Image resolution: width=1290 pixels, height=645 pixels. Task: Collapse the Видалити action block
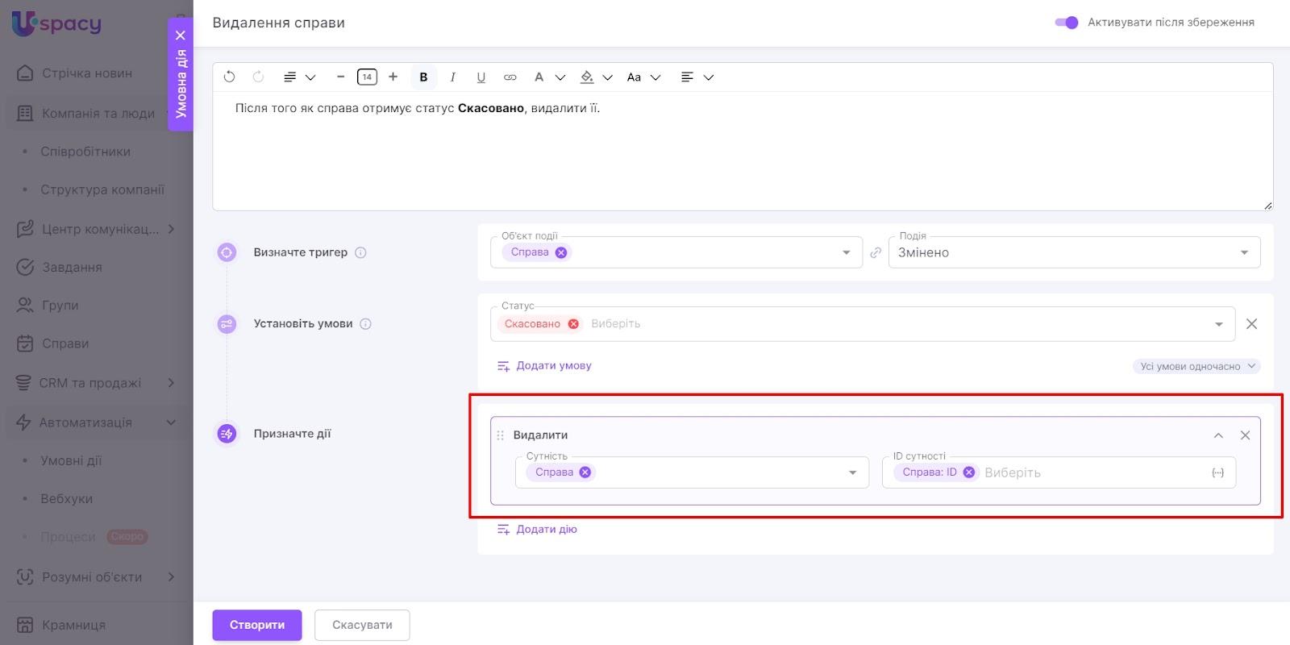click(1218, 435)
